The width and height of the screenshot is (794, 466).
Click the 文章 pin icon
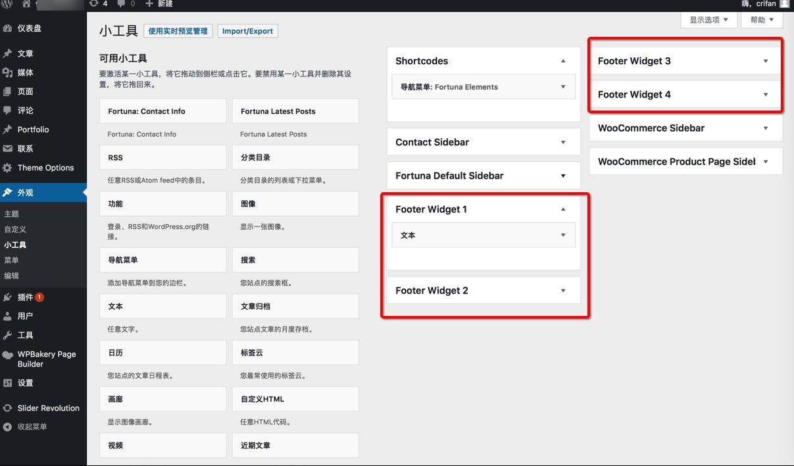click(8, 53)
